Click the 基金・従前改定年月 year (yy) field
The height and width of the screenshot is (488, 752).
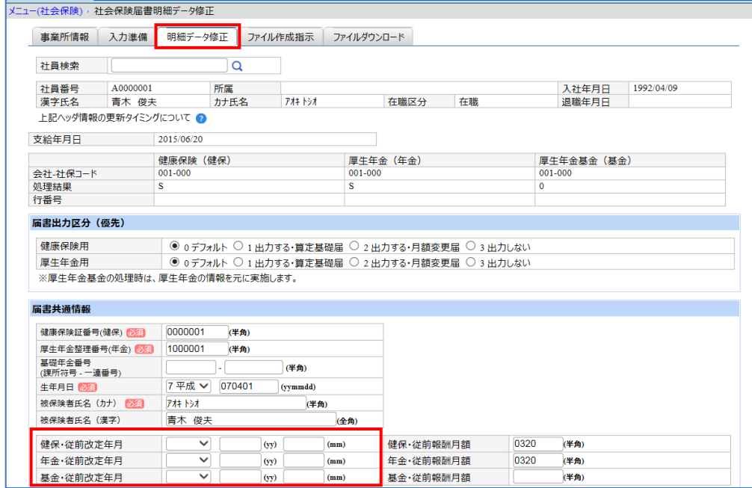click(240, 477)
